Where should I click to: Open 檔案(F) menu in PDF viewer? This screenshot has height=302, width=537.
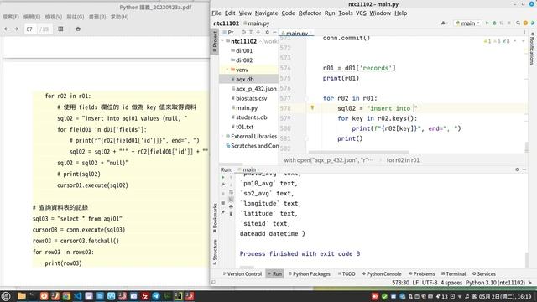coord(11,17)
